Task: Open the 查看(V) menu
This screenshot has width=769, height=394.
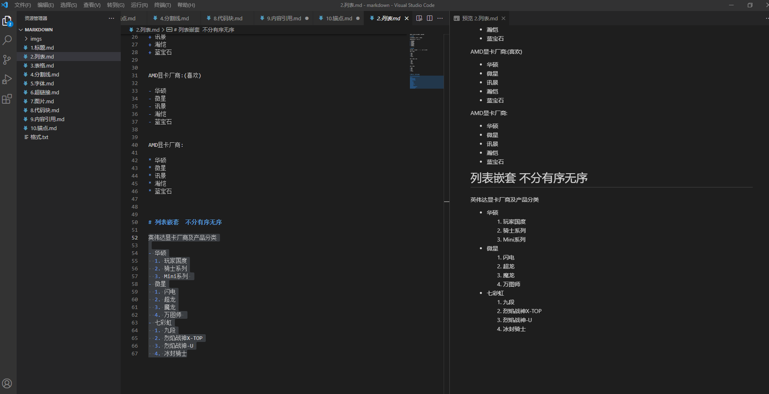Action: [x=92, y=5]
